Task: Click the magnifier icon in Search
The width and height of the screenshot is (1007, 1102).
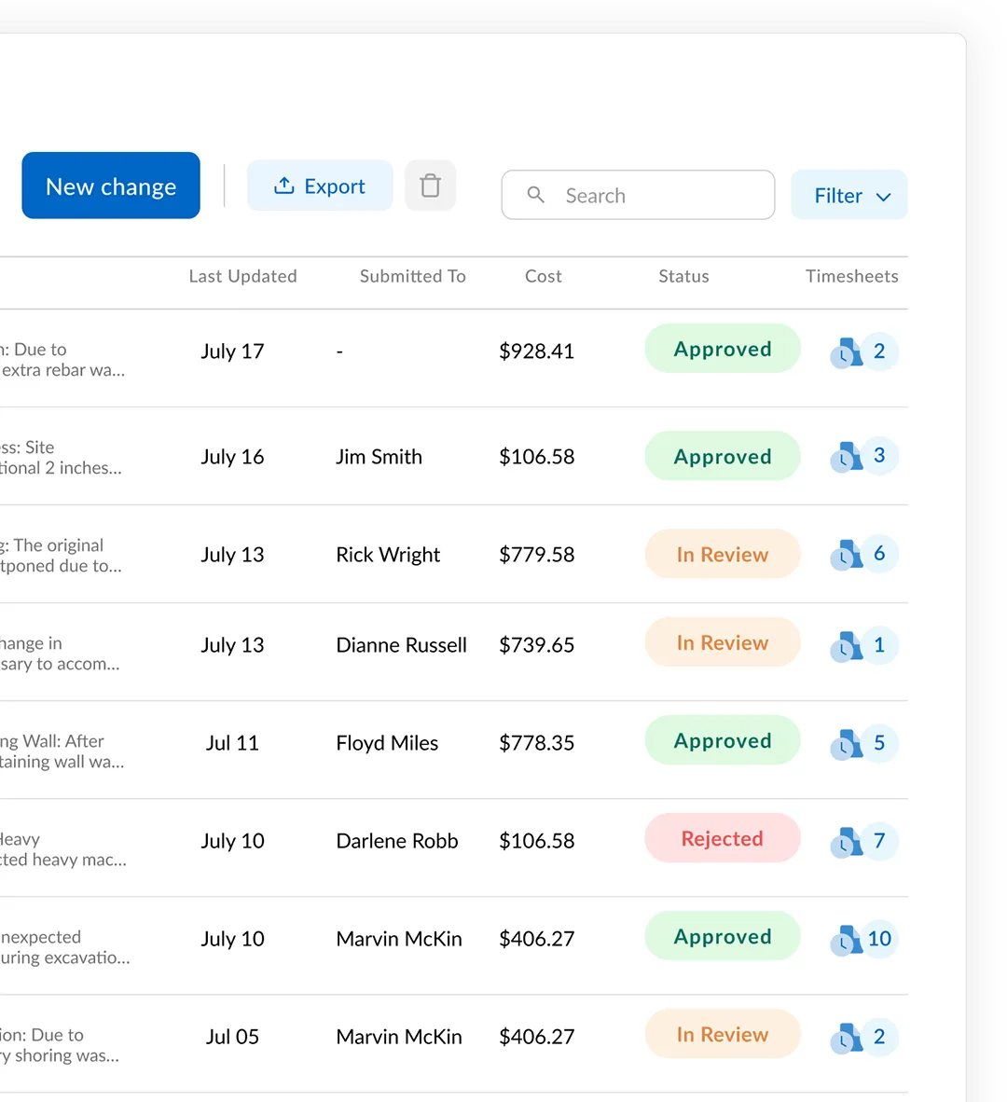Action: pos(535,195)
